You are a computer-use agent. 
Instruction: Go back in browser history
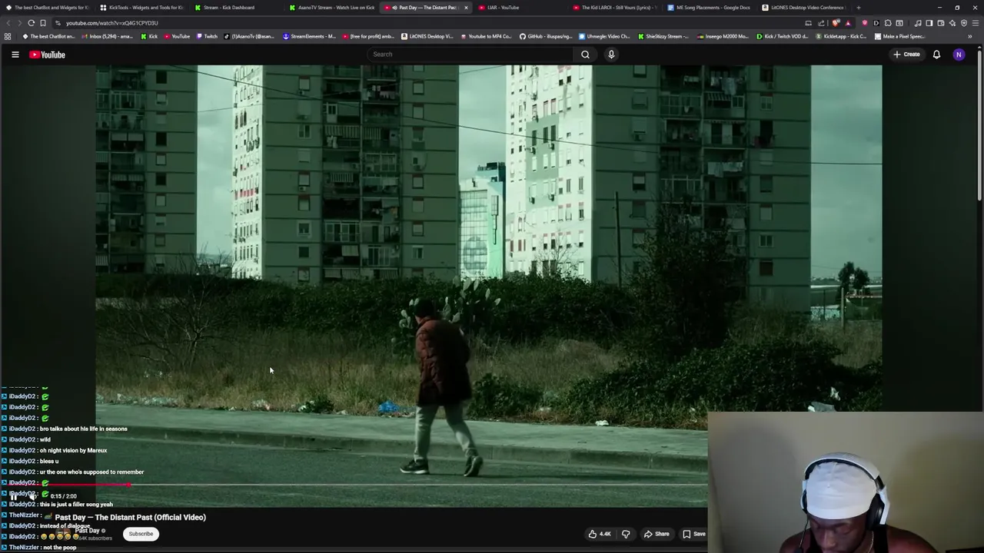(8, 23)
